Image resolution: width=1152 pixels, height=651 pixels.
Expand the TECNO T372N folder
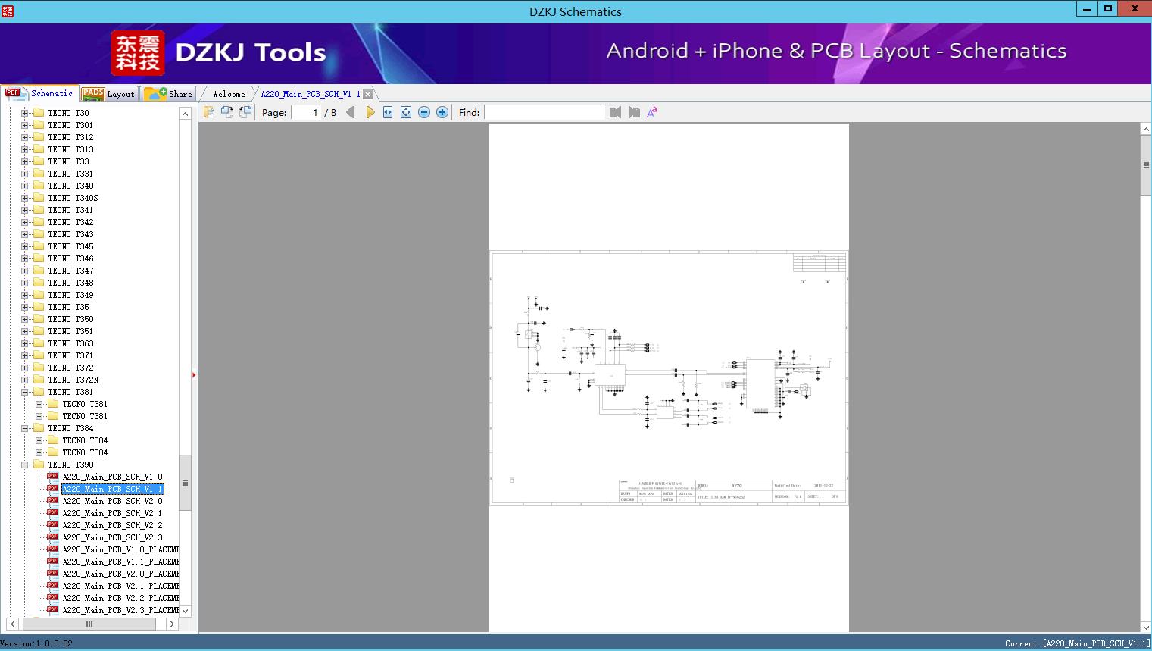(x=24, y=380)
